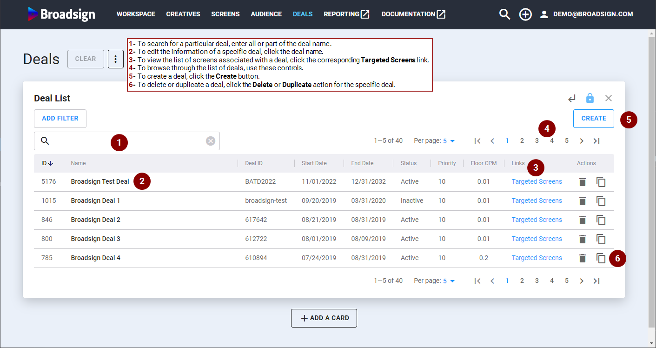Open the Broadsign Deal 4 name
Image resolution: width=656 pixels, height=348 pixels.
tap(95, 258)
